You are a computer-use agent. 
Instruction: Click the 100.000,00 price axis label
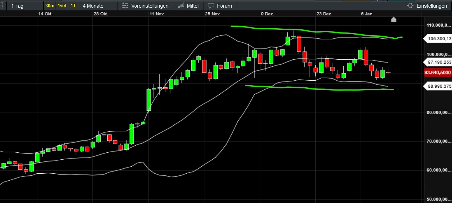[439, 54]
